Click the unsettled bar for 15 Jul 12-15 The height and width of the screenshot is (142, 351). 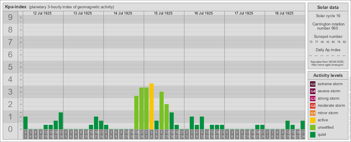pyautogui.click(x=167, y=117)
